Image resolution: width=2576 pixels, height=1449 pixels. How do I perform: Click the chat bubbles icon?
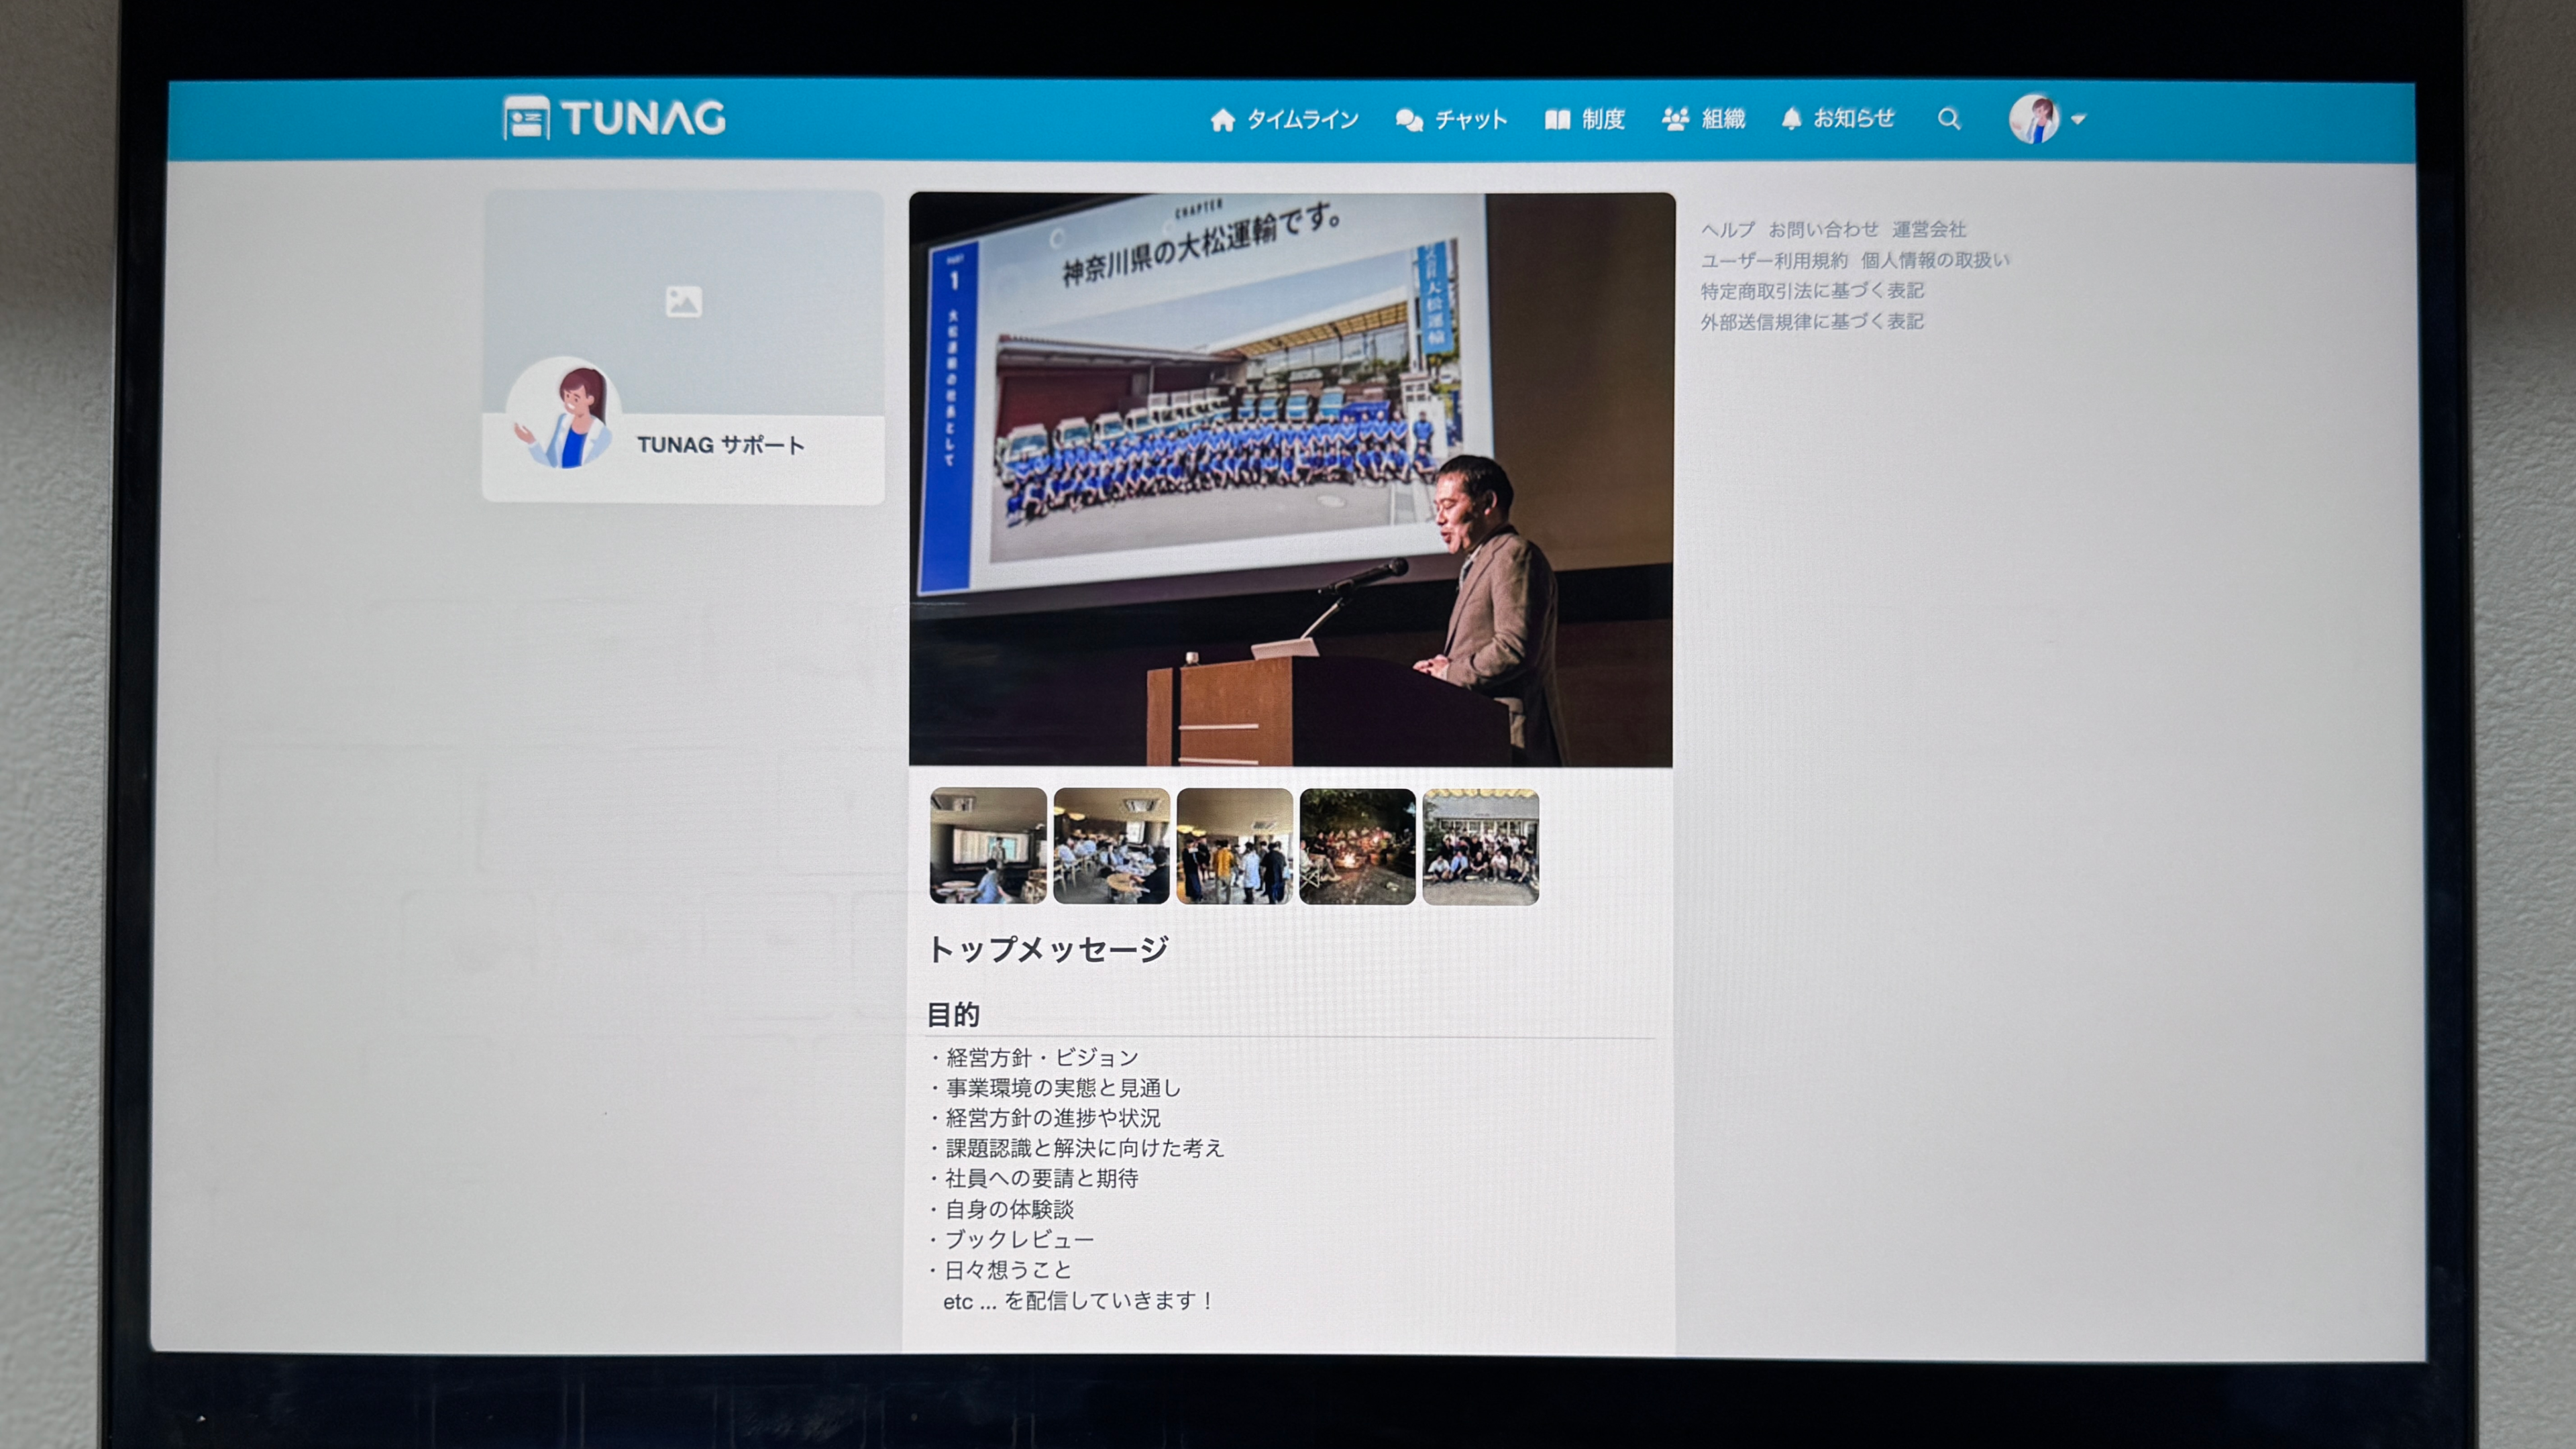(1409, 120)
